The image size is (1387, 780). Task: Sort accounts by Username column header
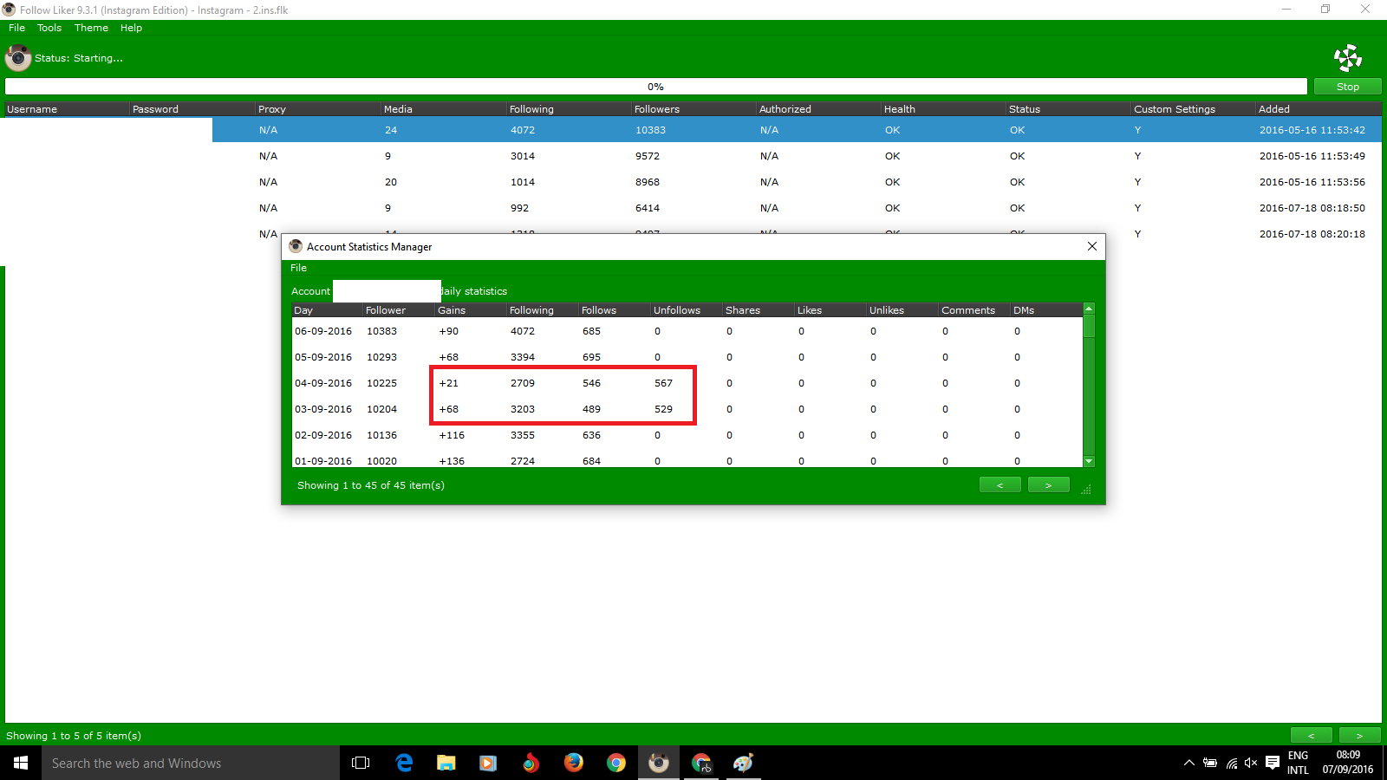[65, 109]
